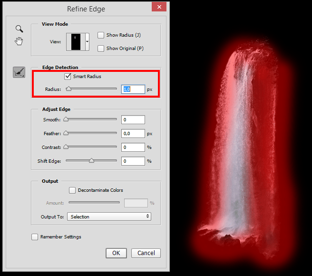
Task: Click the Smooth slider handle
Action: click(x=66, y=119)
